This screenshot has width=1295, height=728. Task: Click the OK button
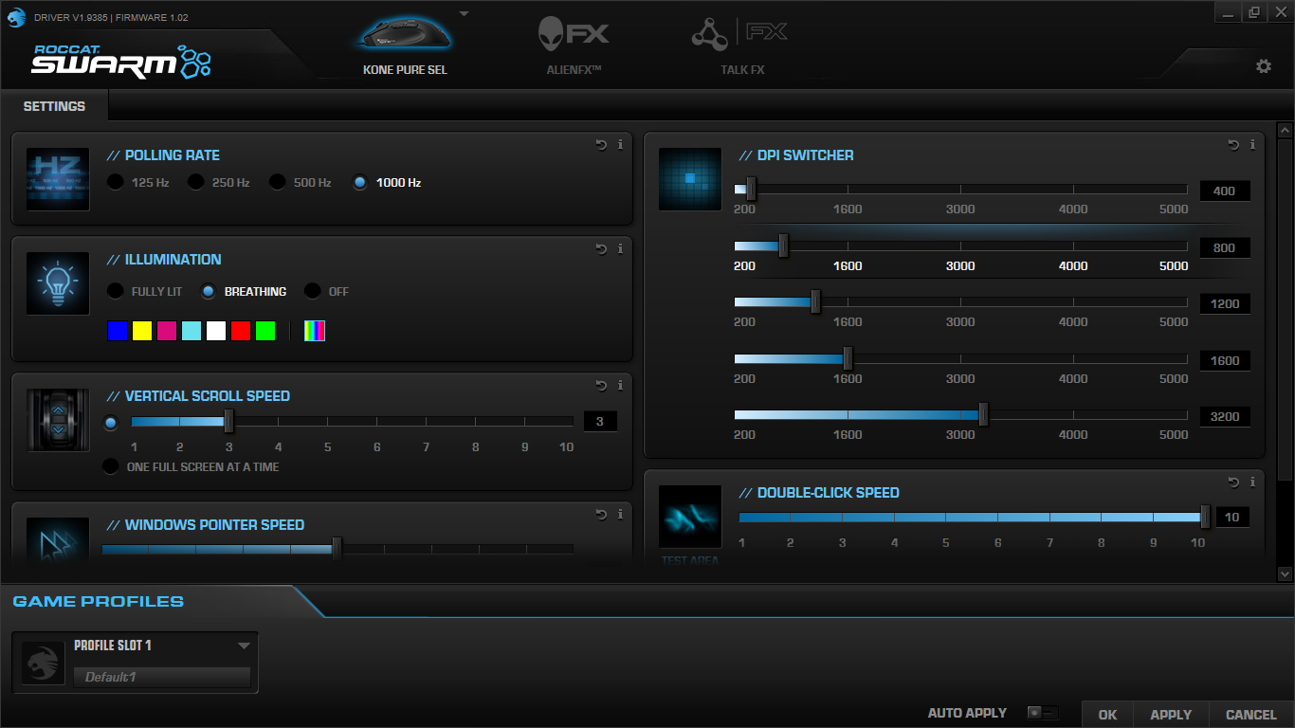tap(1107, 715)
